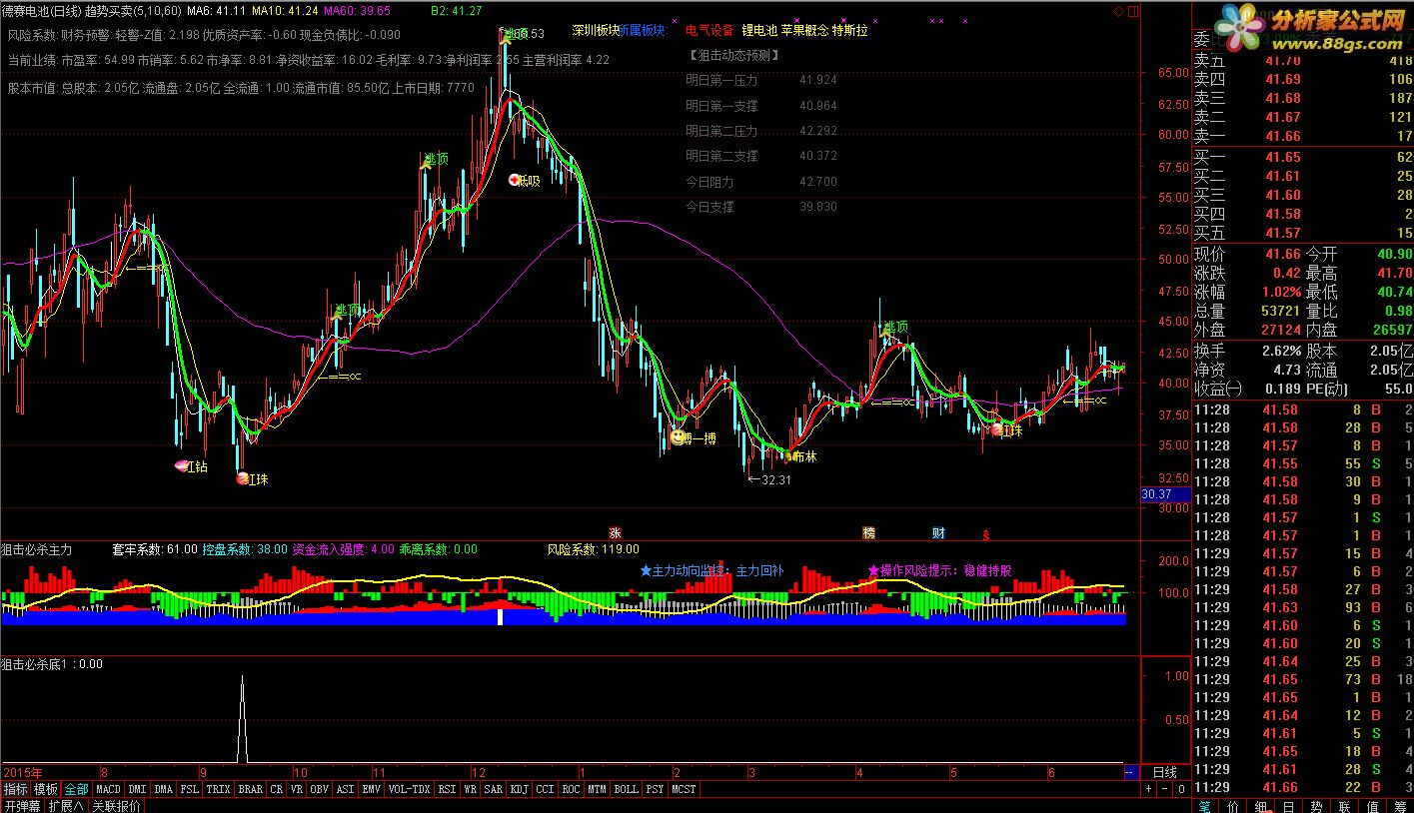Select the FSL indicator tab

pyautogui.click(x=190, y=789)
